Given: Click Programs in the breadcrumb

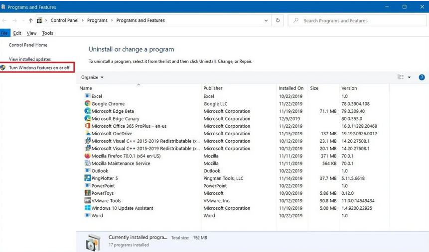Looking at the screenshot, I should (x=97, y=20).
